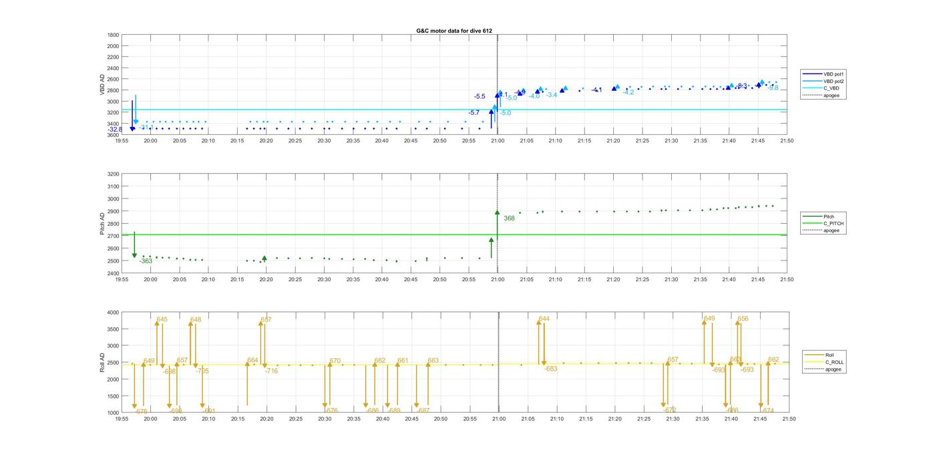Click the '644' roll data label
This screenshot has height=463, width=935.
pos(544,319)
